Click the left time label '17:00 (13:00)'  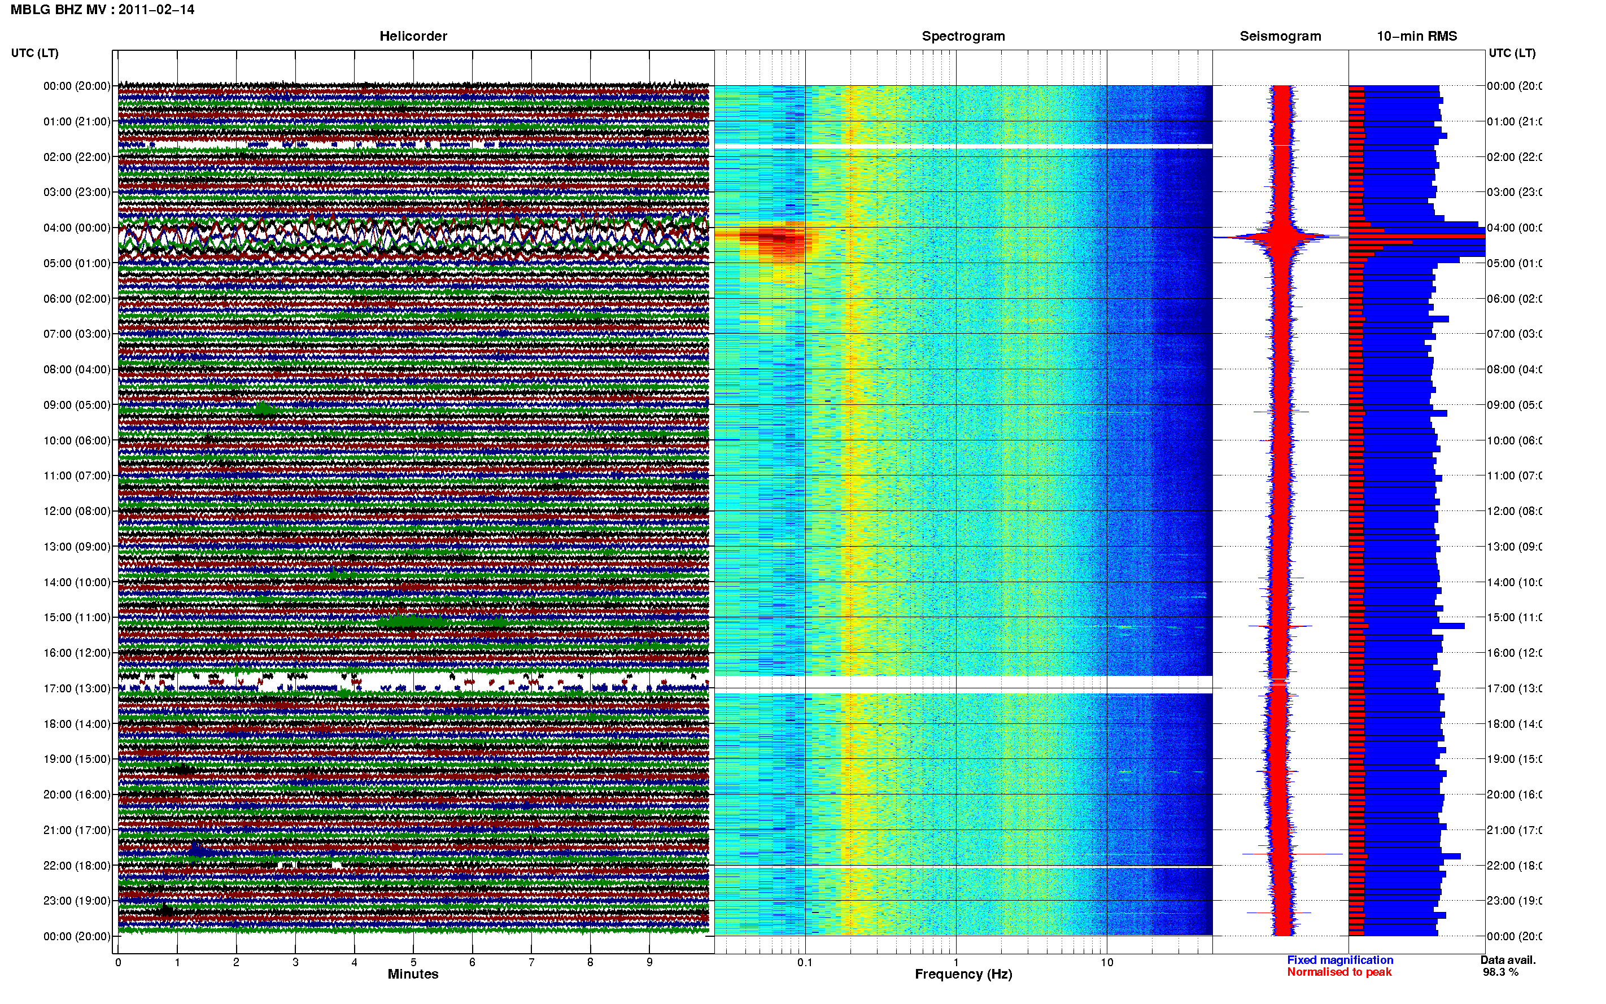click(77, 688)
